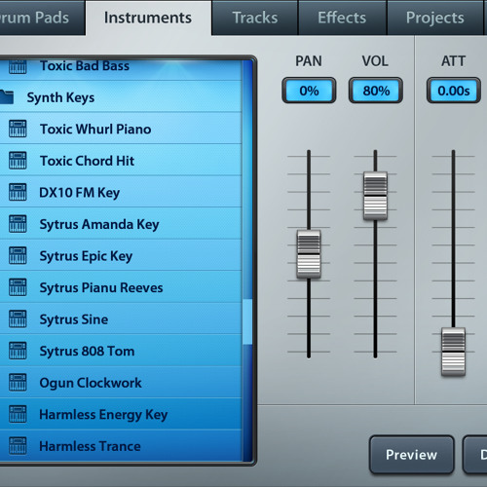Select Sytrus Pianu Reeves instrument

(121, 287)
